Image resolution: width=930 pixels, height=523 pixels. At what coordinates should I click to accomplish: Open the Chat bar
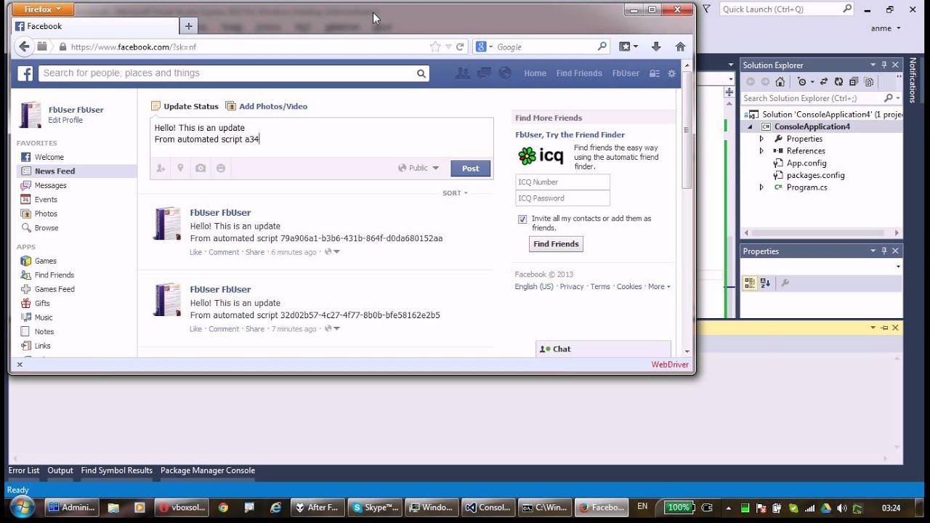[x=603, y=349]
